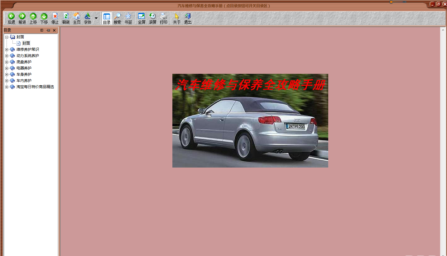Expand the 电器养护 node
This screenshot has width=447, height=256.
[x=7, y=68]
